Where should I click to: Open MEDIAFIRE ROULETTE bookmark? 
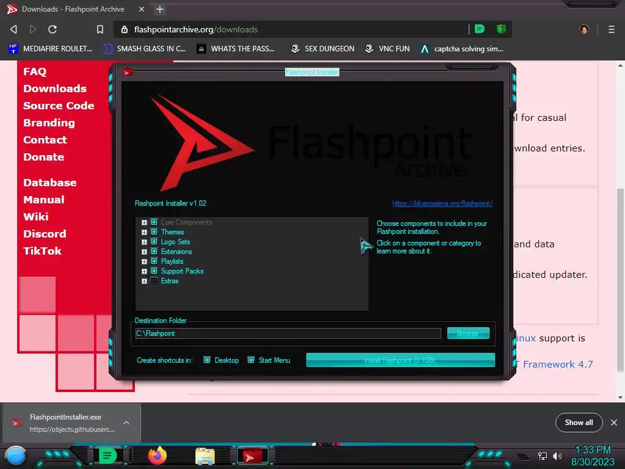[51, 49]
